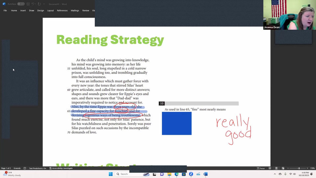
Task: Open the File menu
Action: point(5,11)
